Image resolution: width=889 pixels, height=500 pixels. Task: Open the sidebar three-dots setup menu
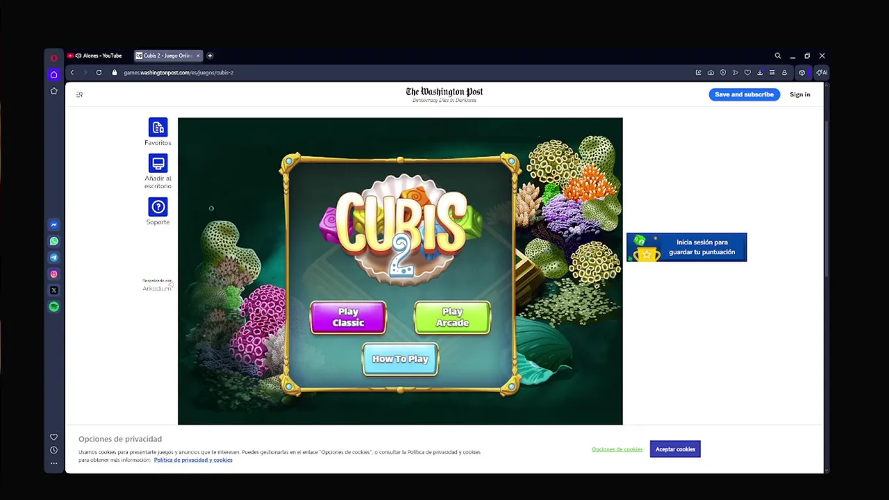[x=53, y=463]
